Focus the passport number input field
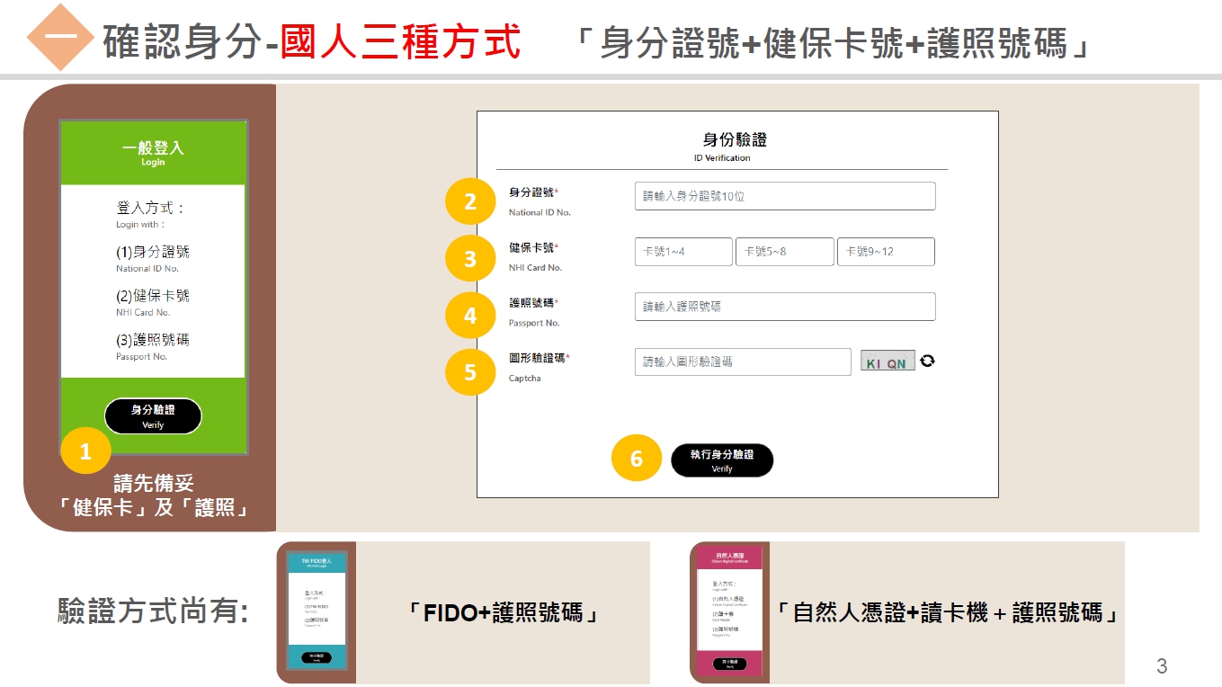 785,307
